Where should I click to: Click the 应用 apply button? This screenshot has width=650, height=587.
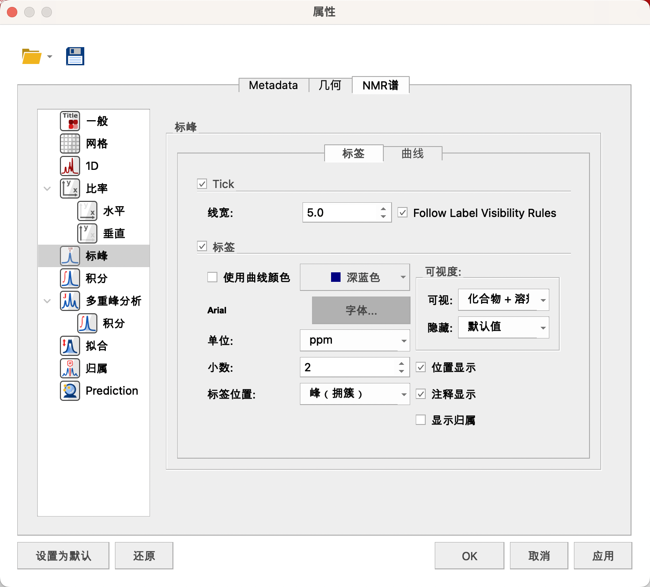[603, 556]
